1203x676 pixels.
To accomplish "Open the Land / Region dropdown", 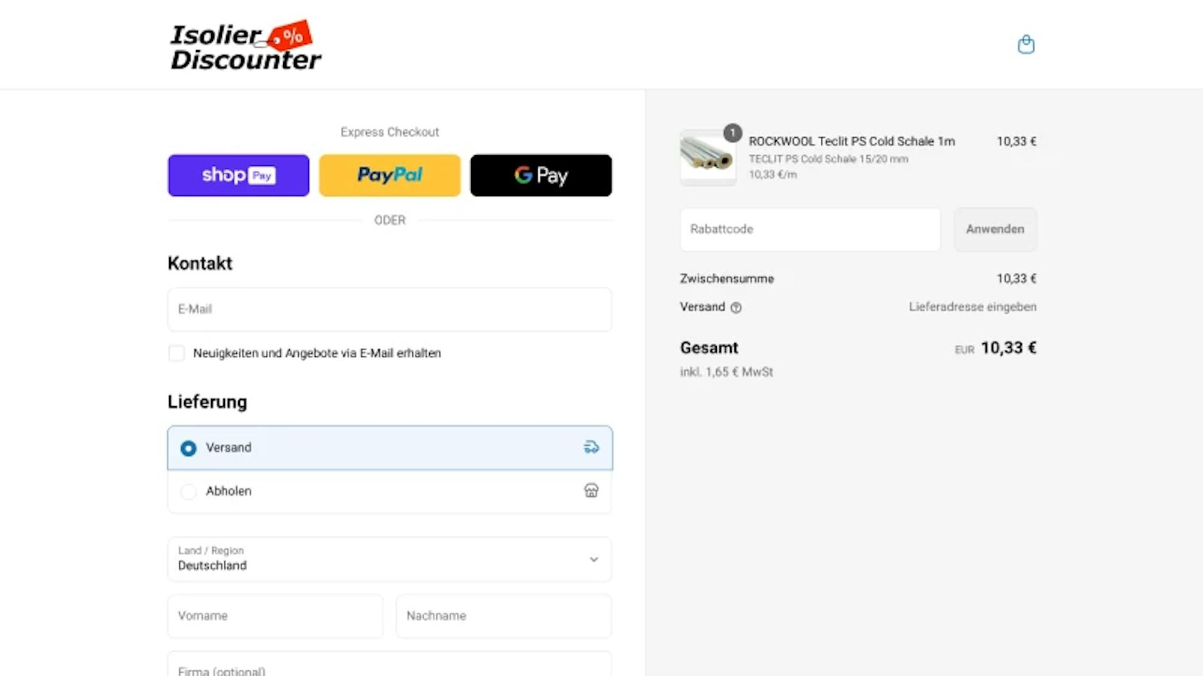I will coord(389,559).
